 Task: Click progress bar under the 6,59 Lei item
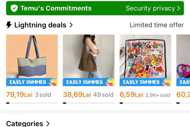click(x=145, y=103)
